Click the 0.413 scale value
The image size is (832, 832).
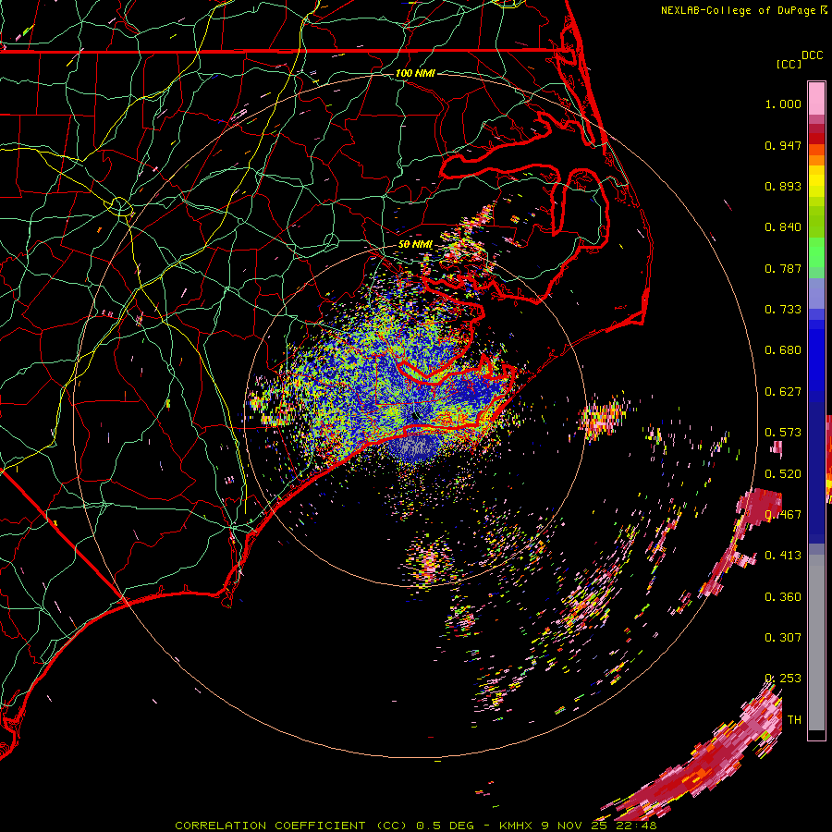pyautogui.click(x=783, y=556)
